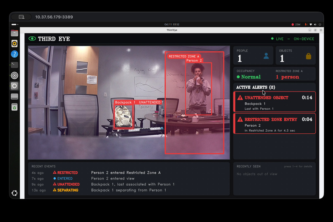The image size is (333, 222).
Task: Click 'No objects out of view' text
Action: pos(257,174)
